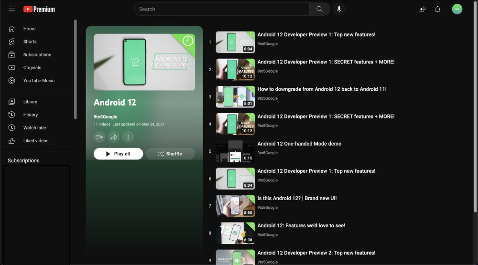Image resolution: width=478 pixels, height=265 pixels.
Task: Share the Android 12 playlist
Action: [x=114, y=137]
